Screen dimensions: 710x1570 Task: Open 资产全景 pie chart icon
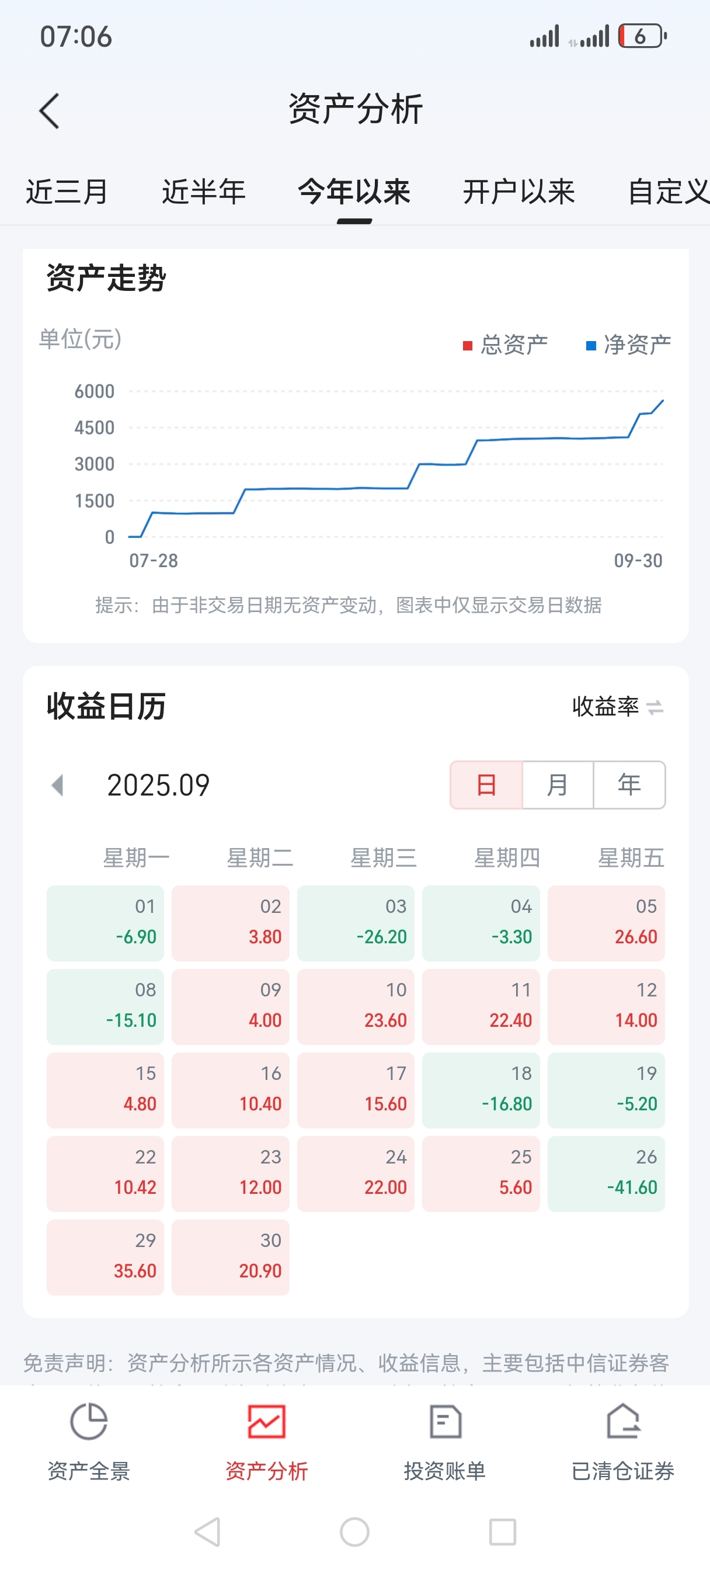click(x=89, y=1422)
